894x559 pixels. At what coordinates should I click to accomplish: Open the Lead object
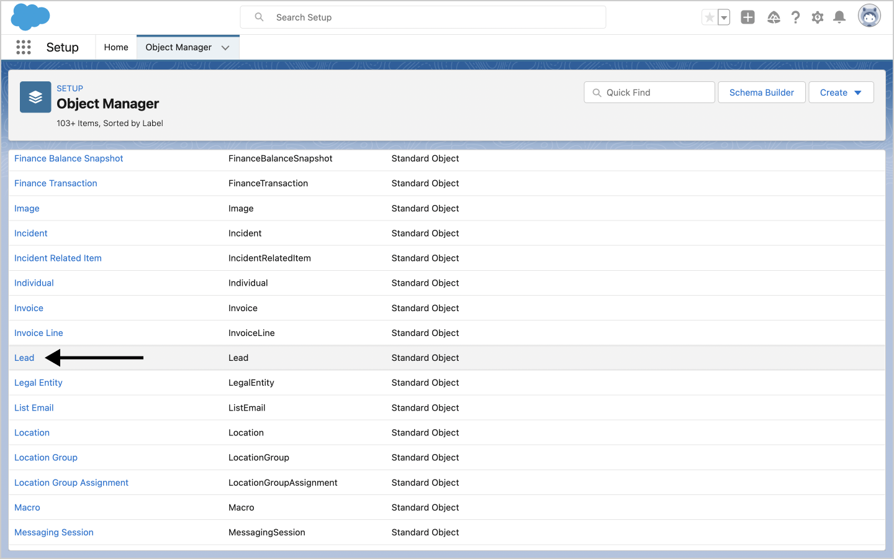point(24,358)
